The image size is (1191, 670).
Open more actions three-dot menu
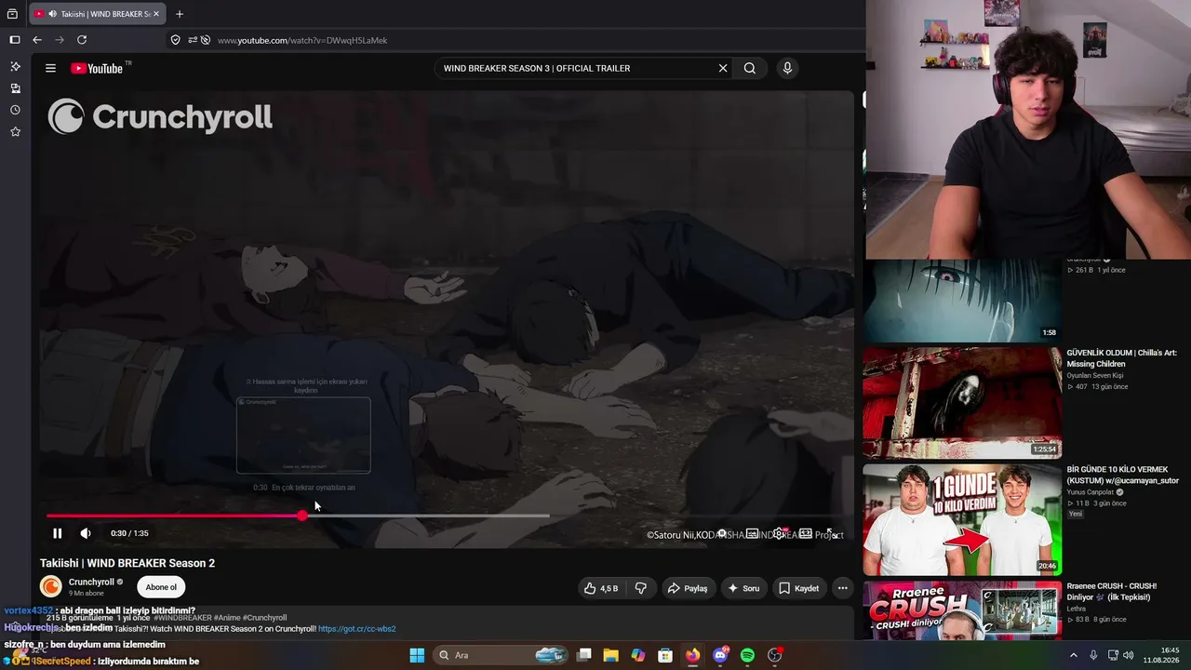[x=842, y=588]
